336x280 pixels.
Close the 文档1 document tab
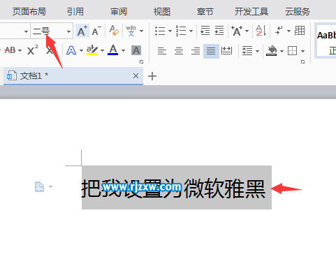pos(136,76)
